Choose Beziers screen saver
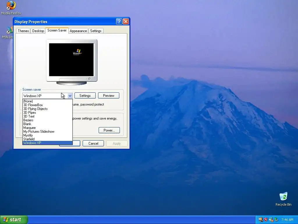298x224 pixels. (x=47, y=120)
